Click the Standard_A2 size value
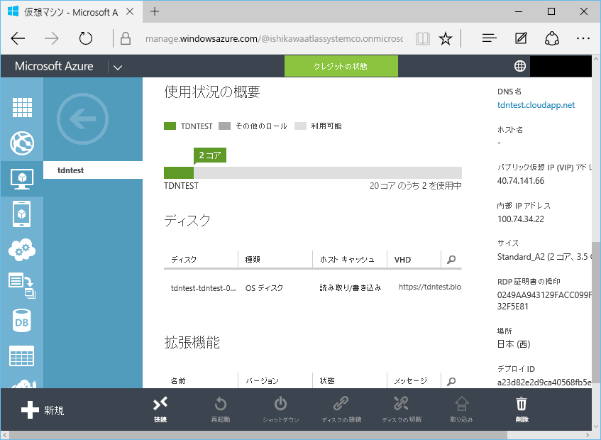Screen dimensions: 601x440 point(544,257)
